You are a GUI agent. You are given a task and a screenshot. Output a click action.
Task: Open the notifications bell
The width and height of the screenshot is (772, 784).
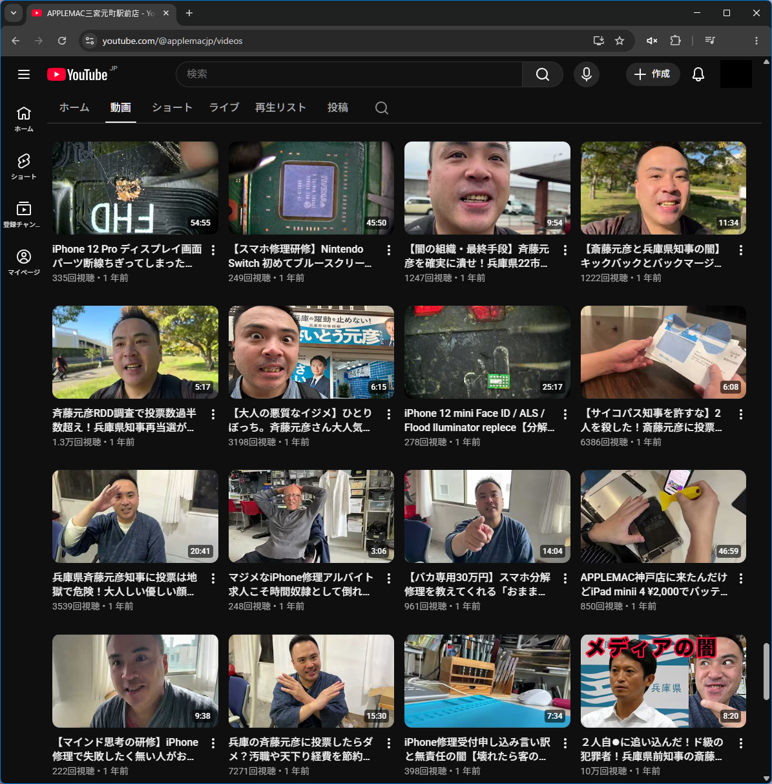coord(698,74)
